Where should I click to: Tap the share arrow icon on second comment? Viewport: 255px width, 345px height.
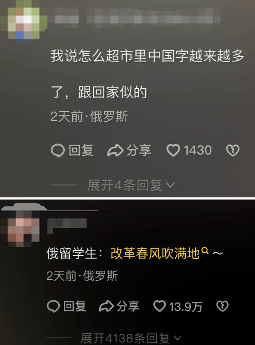coord(106,306)
